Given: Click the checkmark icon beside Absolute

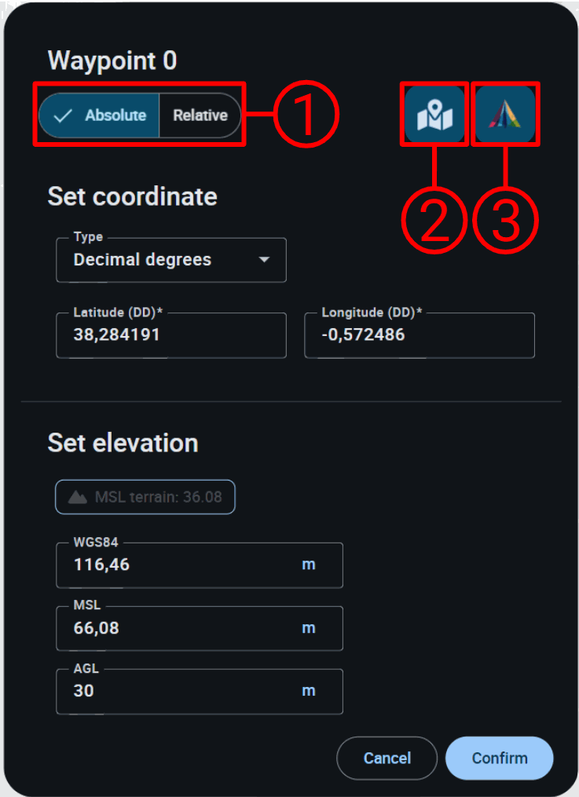Looking at the screenshot, I should coord(63,115).
